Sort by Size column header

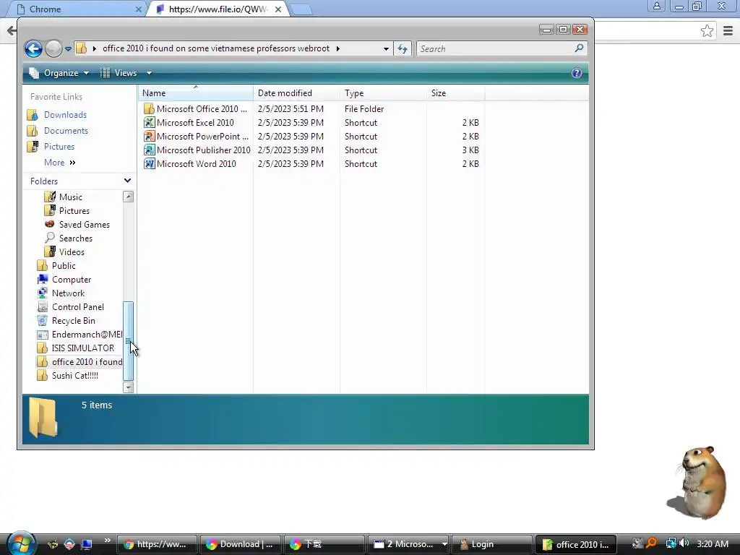point(455,93)
